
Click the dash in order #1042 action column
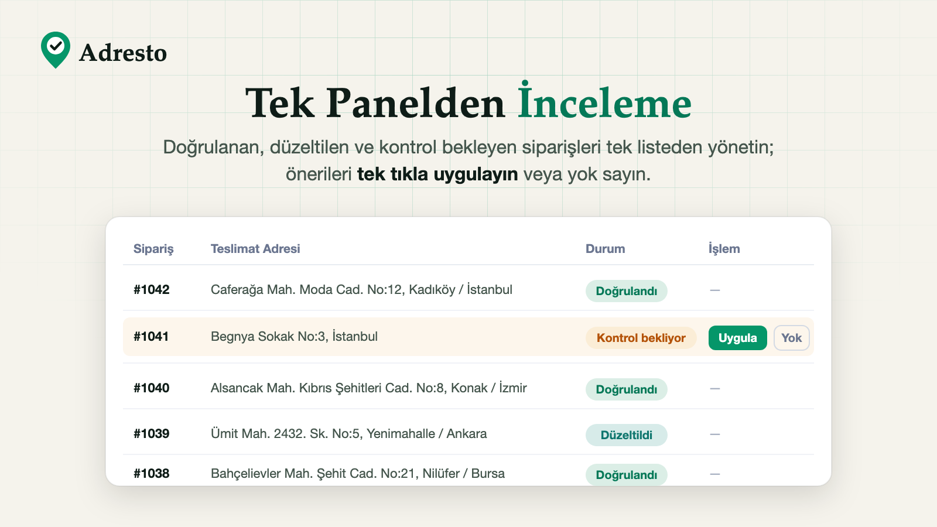(715, 290)
